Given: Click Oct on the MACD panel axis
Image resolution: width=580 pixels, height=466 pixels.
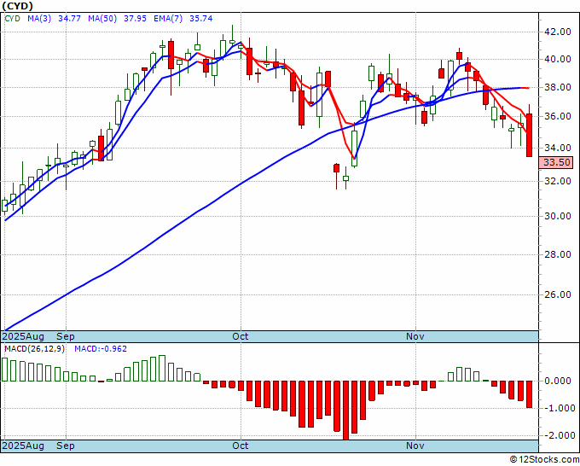Looking at the screenshot, I should 240,446.
